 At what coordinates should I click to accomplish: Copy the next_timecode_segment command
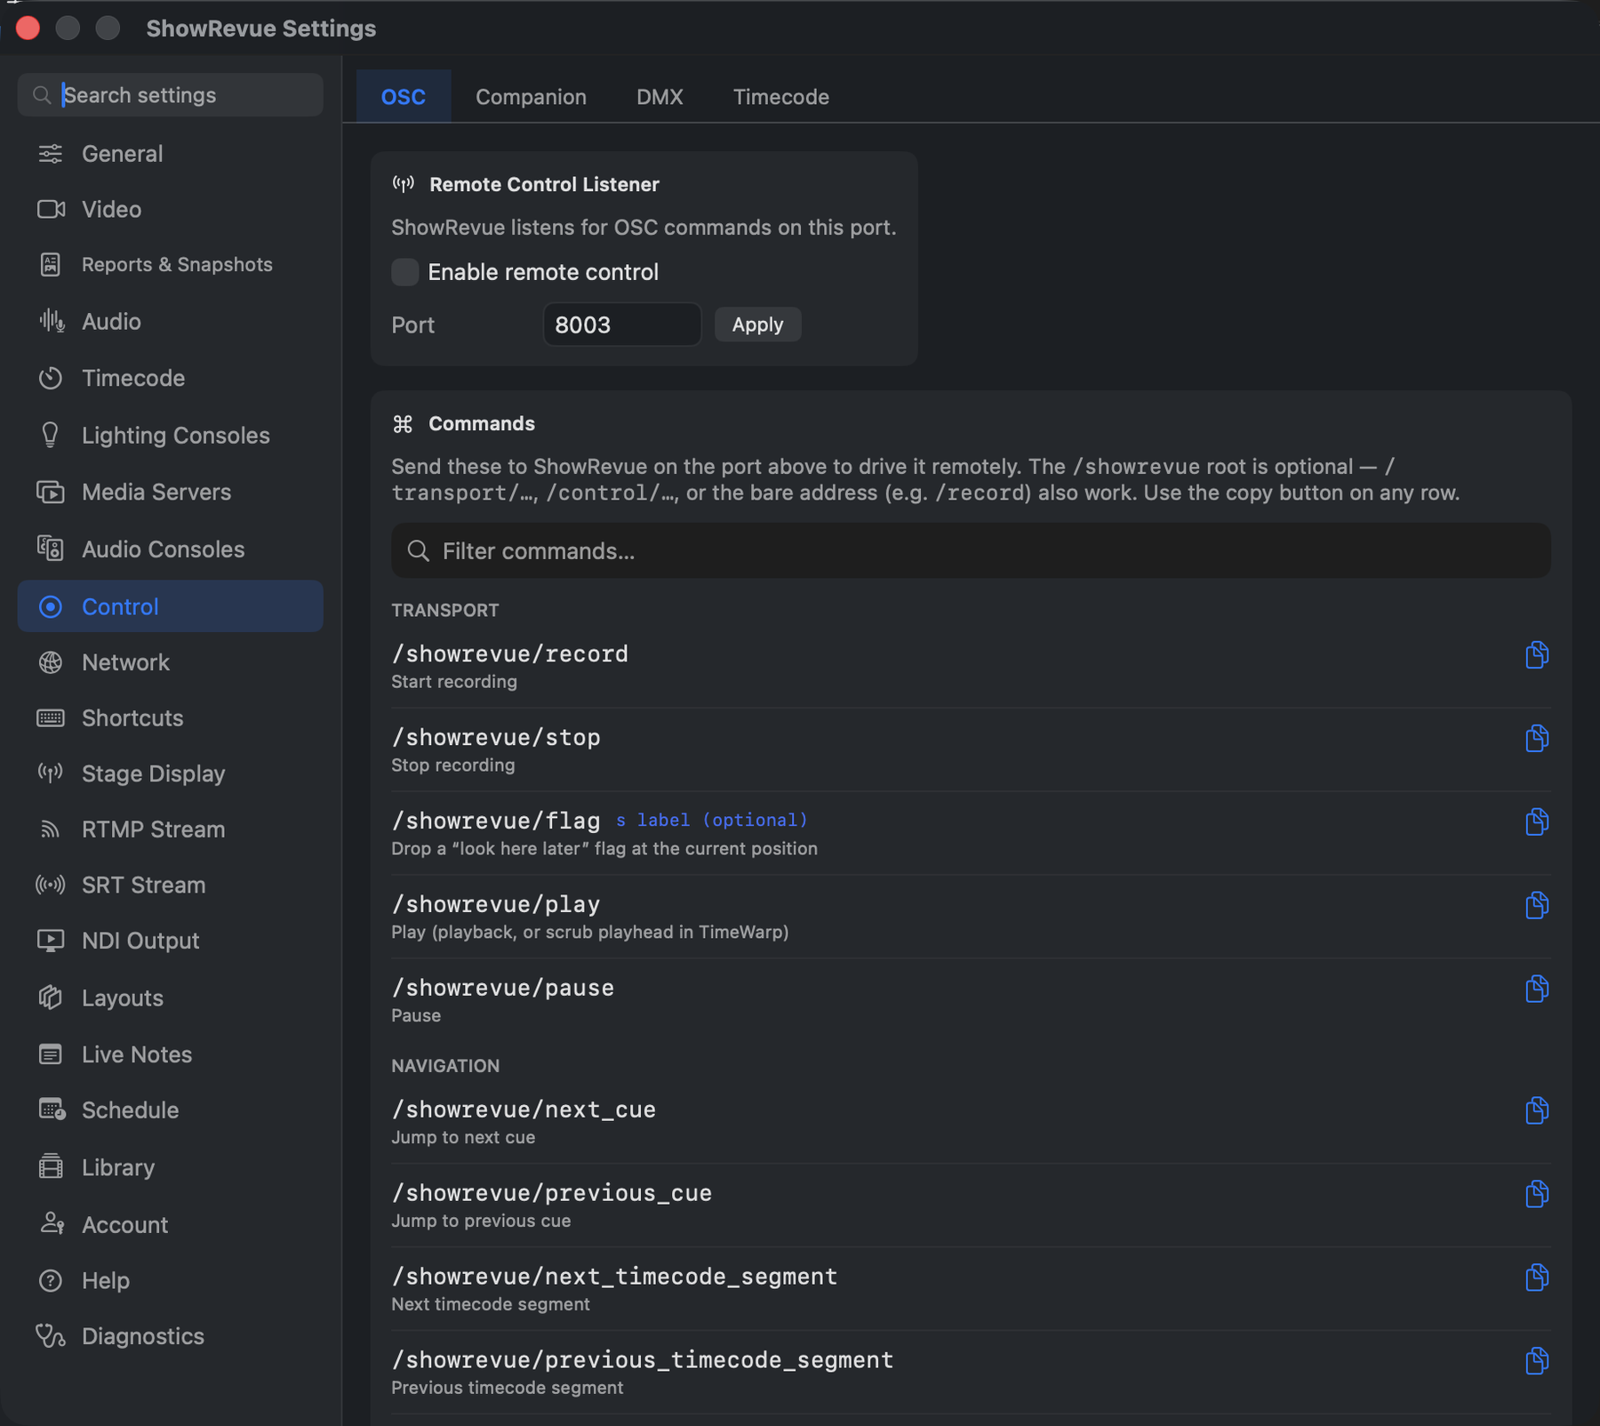pos(1537,1278)
